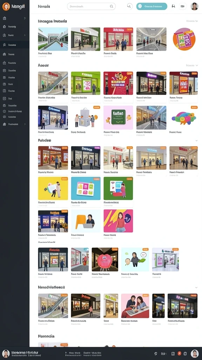Click the avatar at left of bottom bar
This screenshot has height=360, width=202.
(6, 354)
